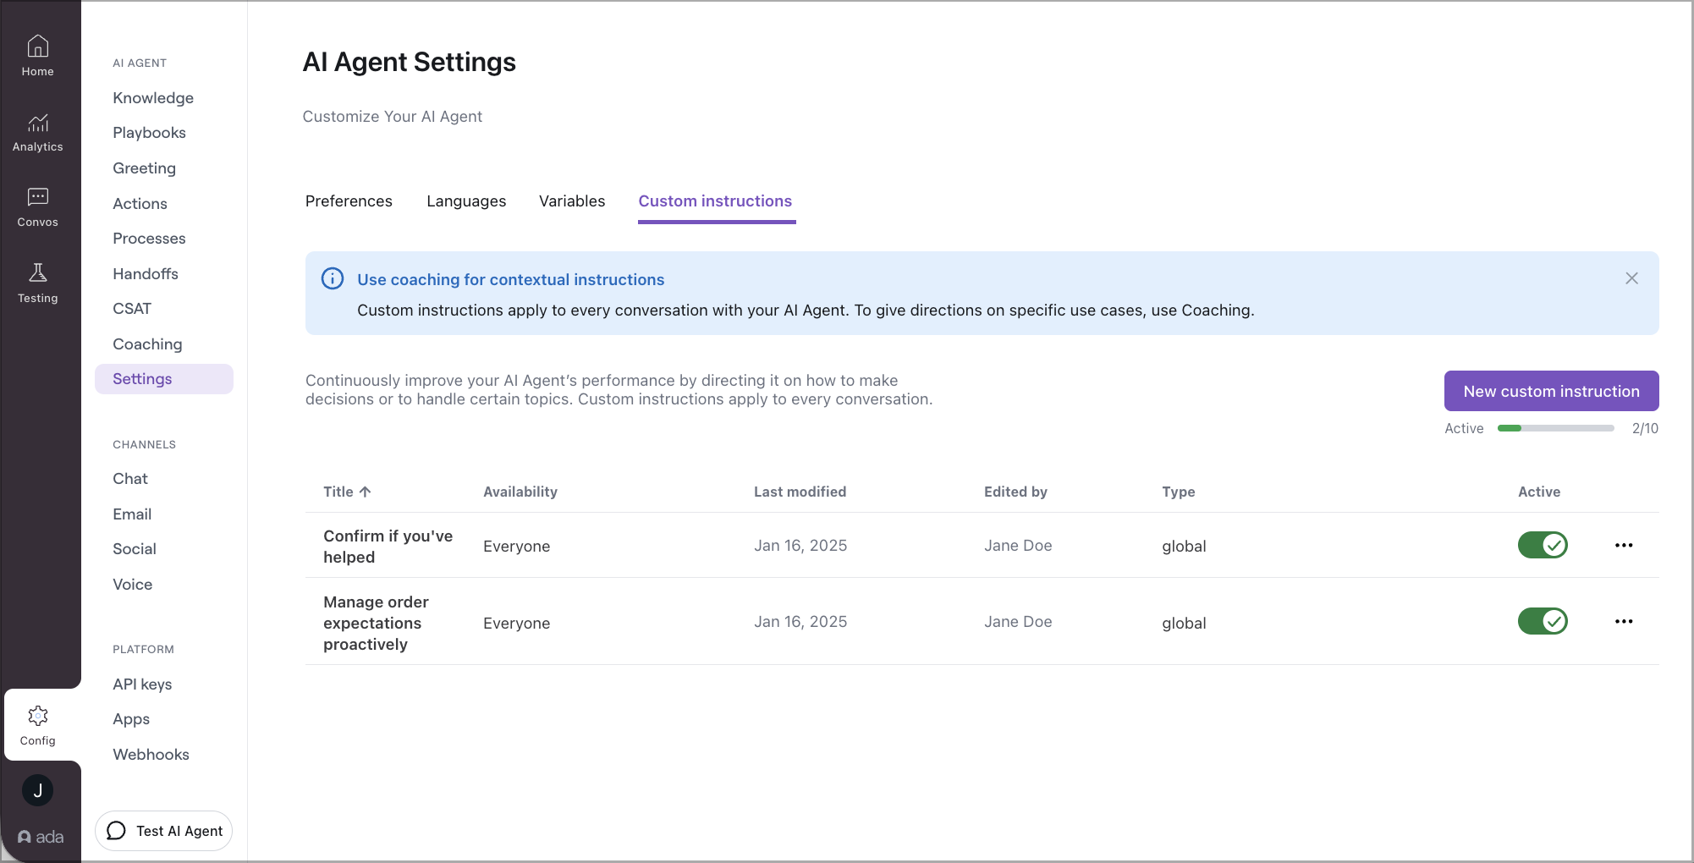Image resolution: width=1694 pixels, height=863 pixels.
Task: Click the Config gear icon
Action: tap(38, 717)
